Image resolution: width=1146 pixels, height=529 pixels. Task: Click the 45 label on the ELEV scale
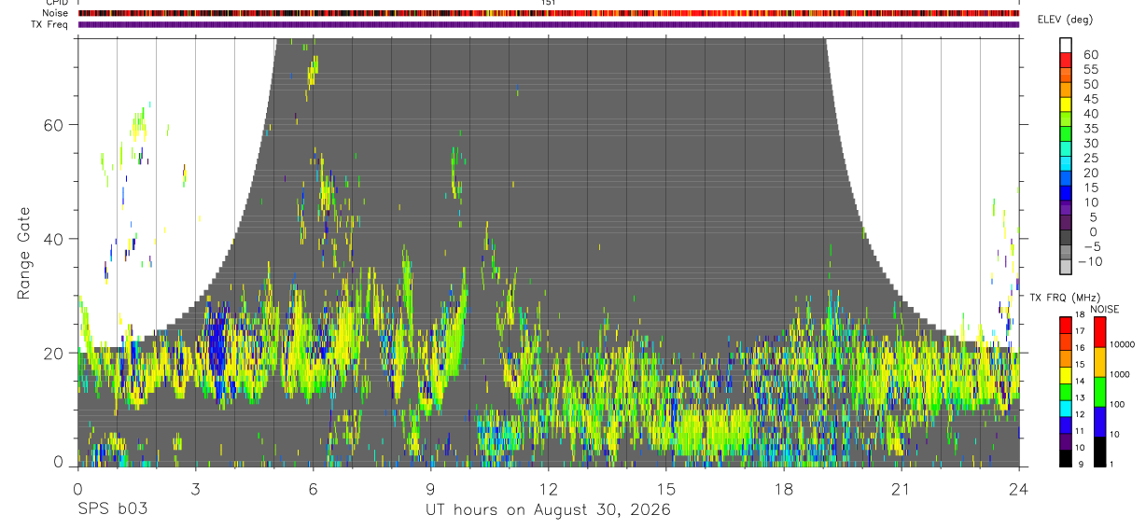click(1090, 99)
